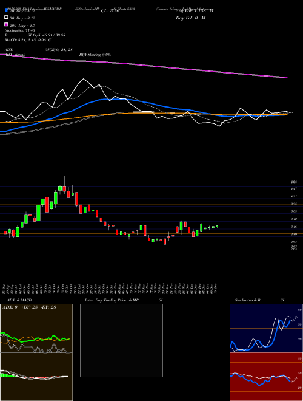This screenshot has width=303, height=401.
Task: Click the white 50 Day EMA legend swatch
Action: [6, 18]
